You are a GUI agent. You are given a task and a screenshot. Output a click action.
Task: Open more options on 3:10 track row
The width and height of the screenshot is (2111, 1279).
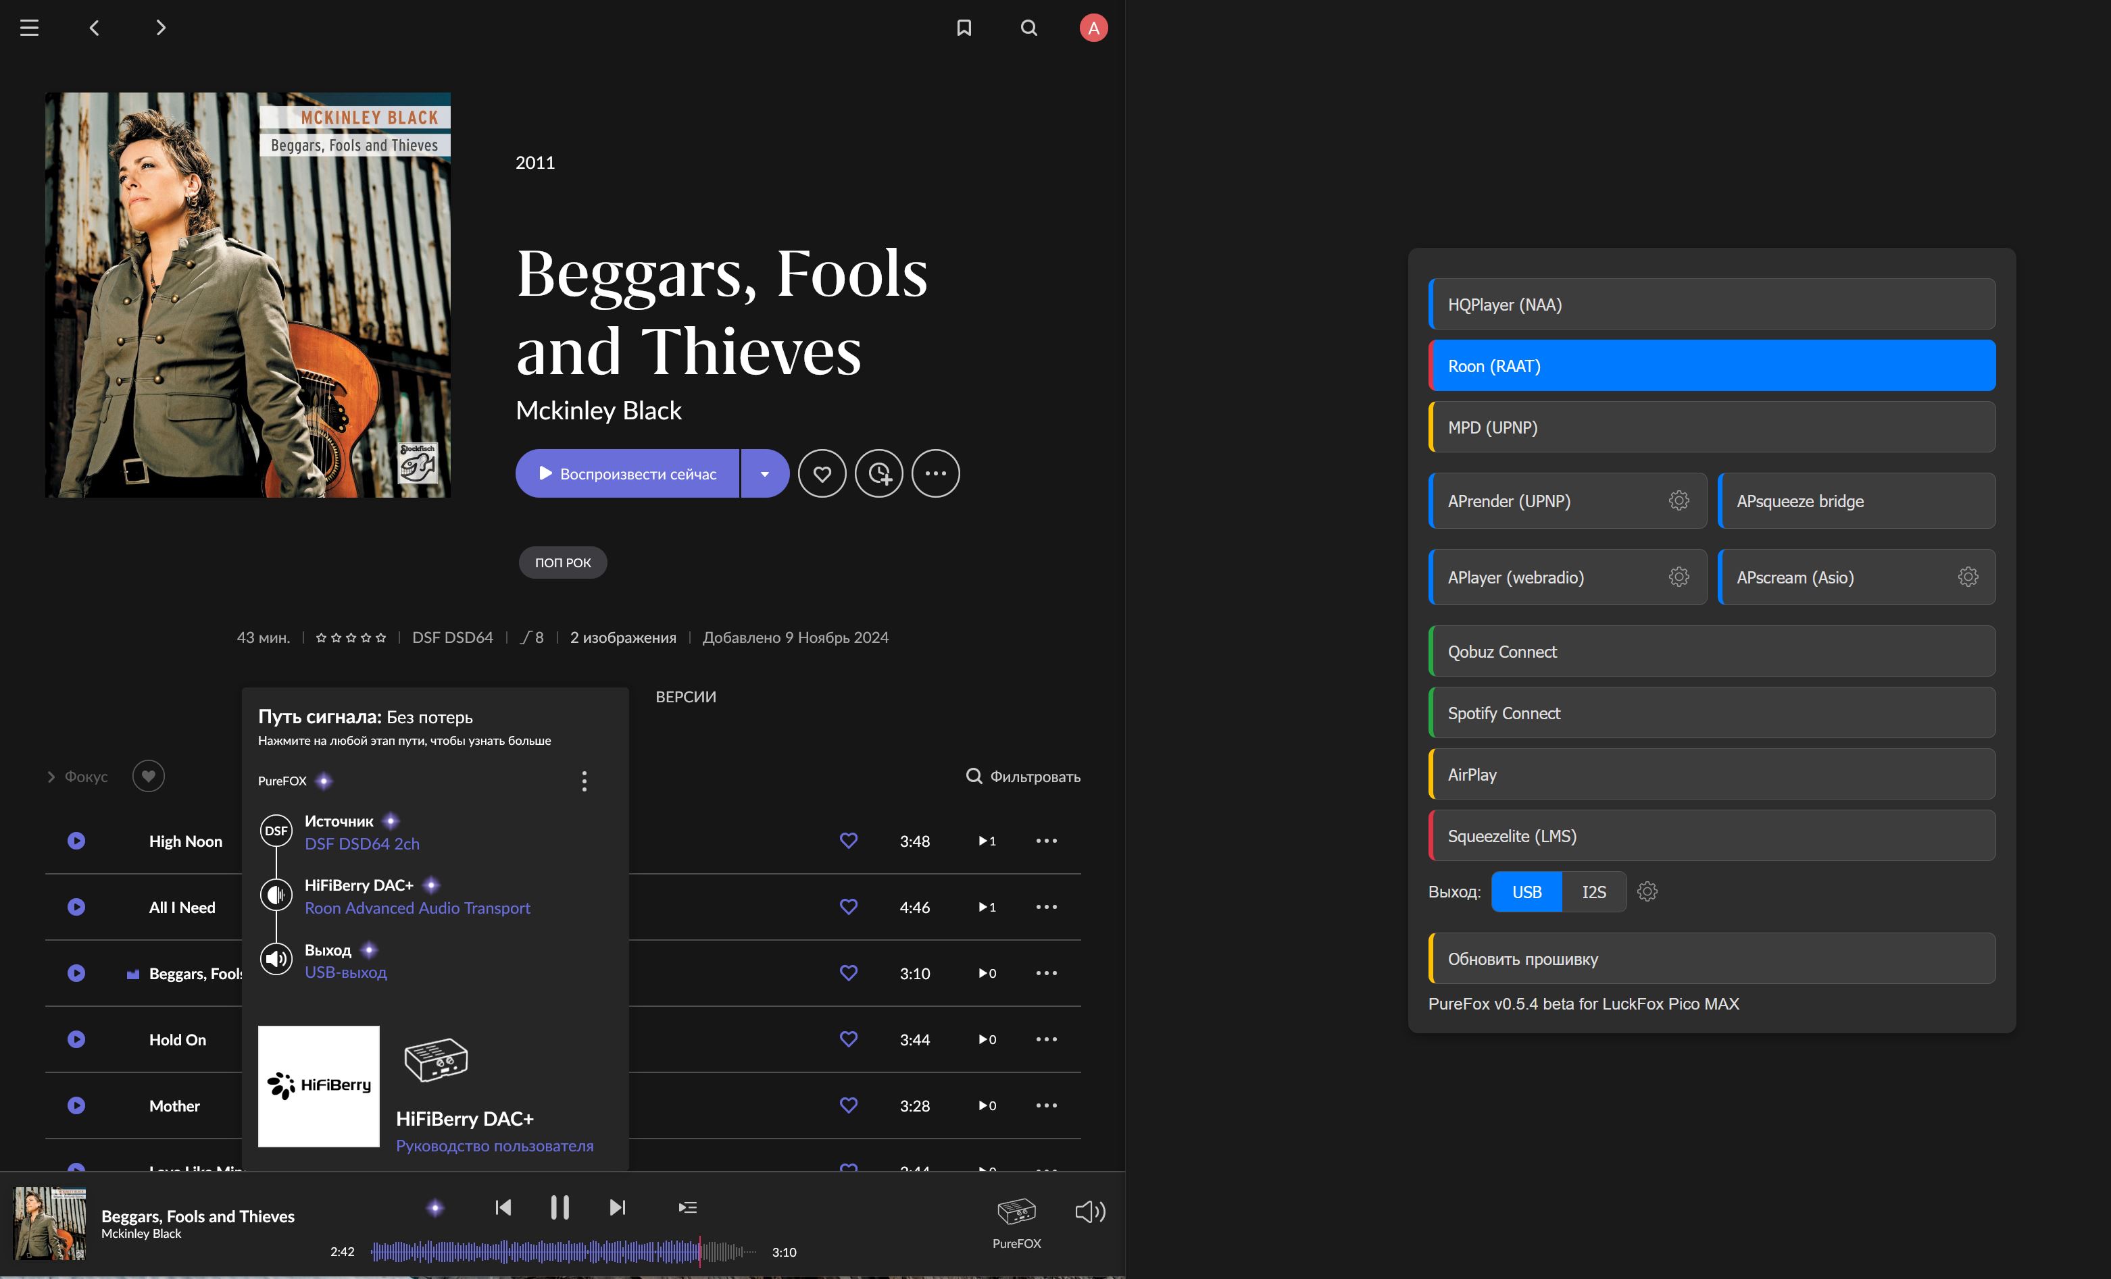[x=1046, y=973]
